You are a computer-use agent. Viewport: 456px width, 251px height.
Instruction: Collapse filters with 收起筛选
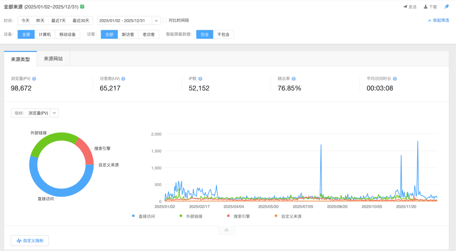[x=438, y=20]
